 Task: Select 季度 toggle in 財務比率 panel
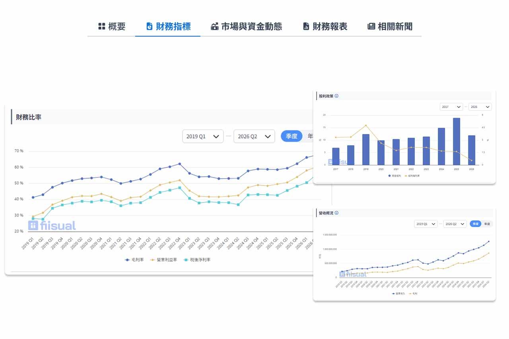coord(291,136)
